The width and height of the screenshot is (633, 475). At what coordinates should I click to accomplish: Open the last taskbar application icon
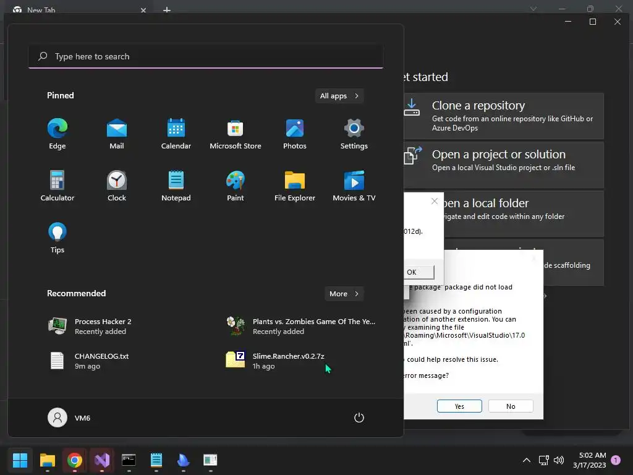210,460
